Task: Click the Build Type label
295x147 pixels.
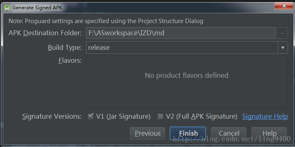Action: pyautogui.click(x=65, y=47)
